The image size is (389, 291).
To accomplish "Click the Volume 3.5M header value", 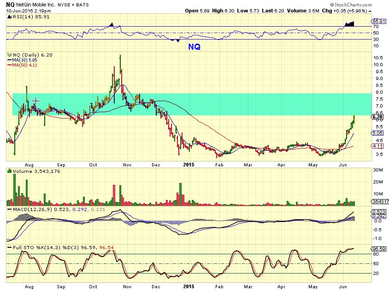I will [303, 11].
